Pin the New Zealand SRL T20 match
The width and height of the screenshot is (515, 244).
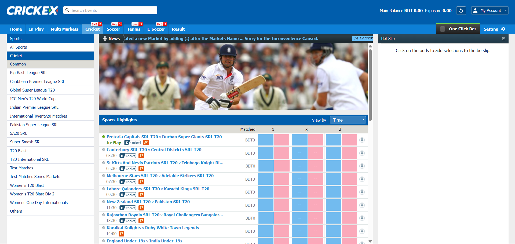coord(362,205)
